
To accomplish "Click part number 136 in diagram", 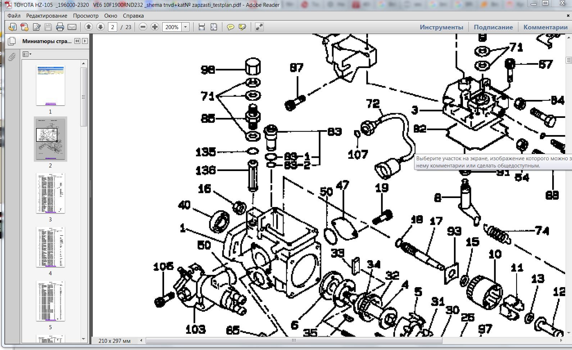I will click(x=205, y=170).
